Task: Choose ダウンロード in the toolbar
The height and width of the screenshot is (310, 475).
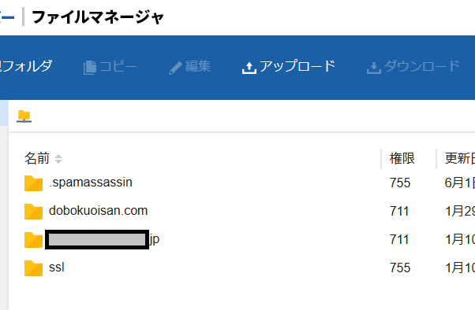Action: (x=422, y=66)
